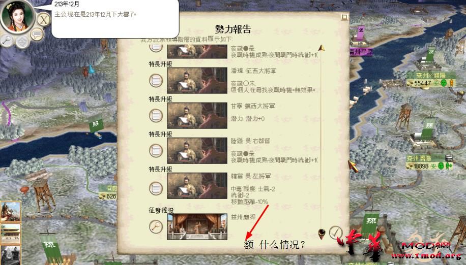Viewport: 466px width, 265px height.
Task: Open the scroll icon for 韓當's report
Action: [156, 188]
